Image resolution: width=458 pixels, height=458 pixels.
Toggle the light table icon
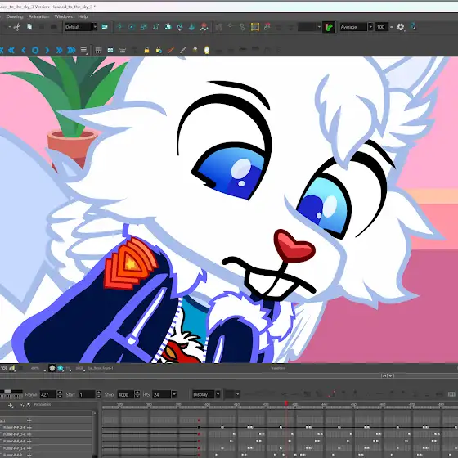coord(195,50)
